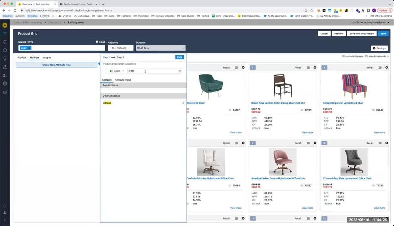Viewport: 394px width, 226px height.
Task: Switch to the Attribute Value tab
Action: pyautogui.click(x=123, y=80)
